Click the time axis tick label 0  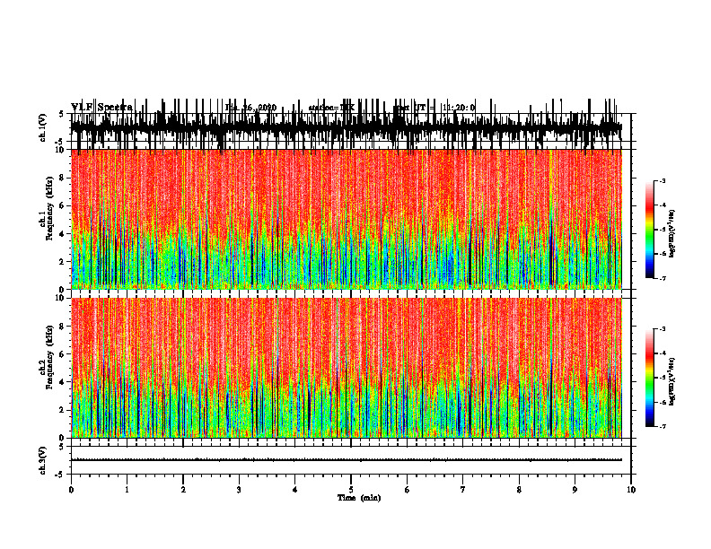(x=71, y=490)
